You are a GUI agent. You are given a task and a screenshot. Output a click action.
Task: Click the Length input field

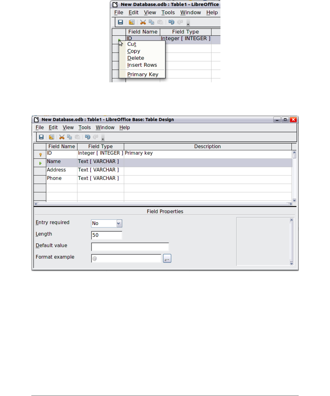[107, 235]
